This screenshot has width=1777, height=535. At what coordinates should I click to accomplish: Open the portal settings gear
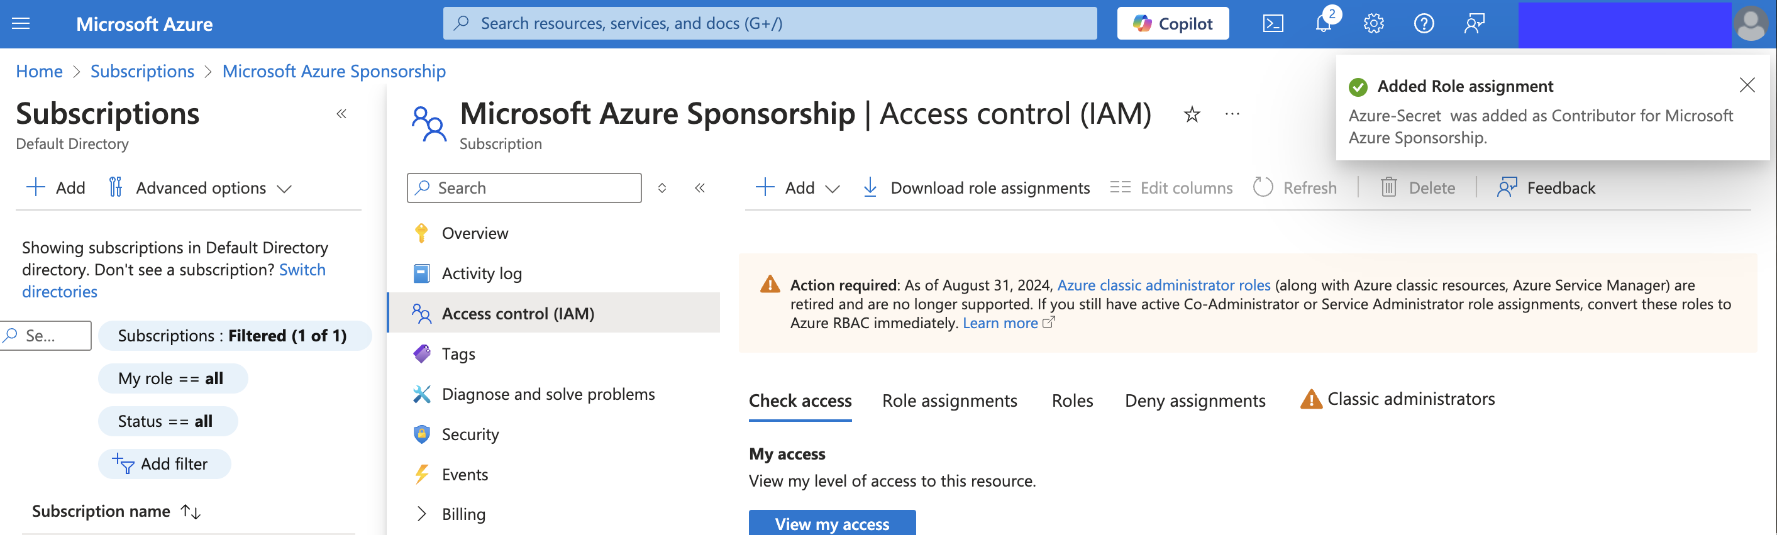tap(1373, 23)
